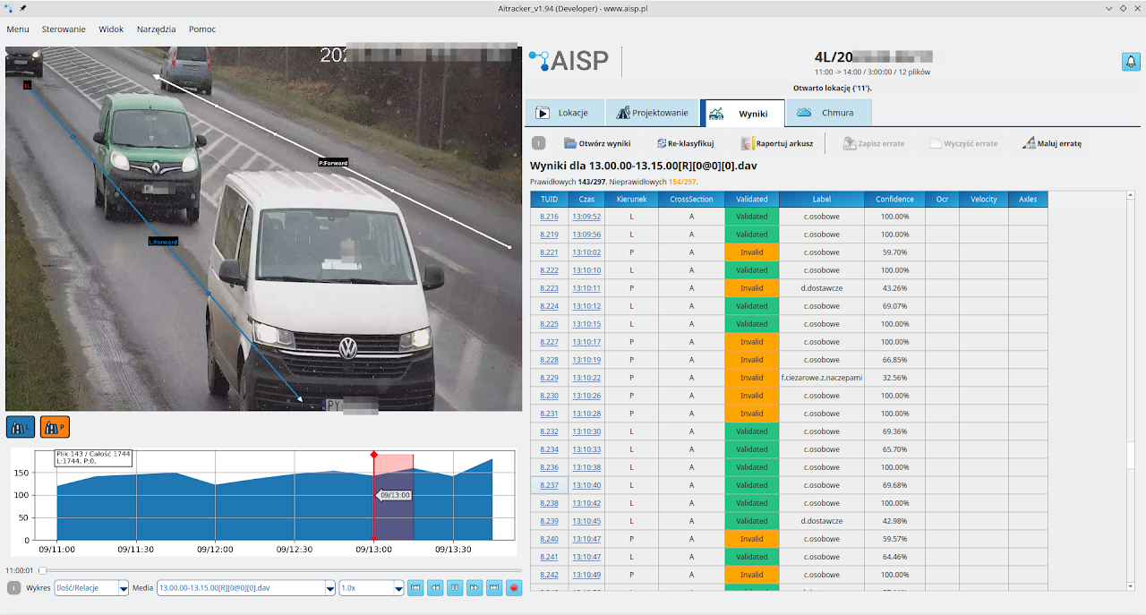Toggle the blue L direction lane button
This screenshot has width=1146, height=615.
[x=21, y=427]
